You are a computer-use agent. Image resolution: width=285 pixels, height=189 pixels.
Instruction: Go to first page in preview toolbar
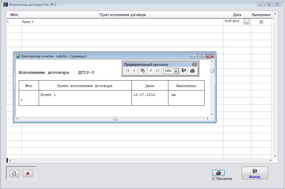point(128,71)
